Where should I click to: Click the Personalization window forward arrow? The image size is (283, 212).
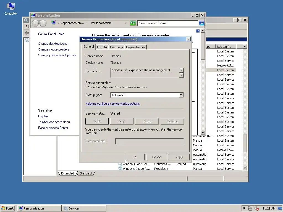(x=43, y=23)
